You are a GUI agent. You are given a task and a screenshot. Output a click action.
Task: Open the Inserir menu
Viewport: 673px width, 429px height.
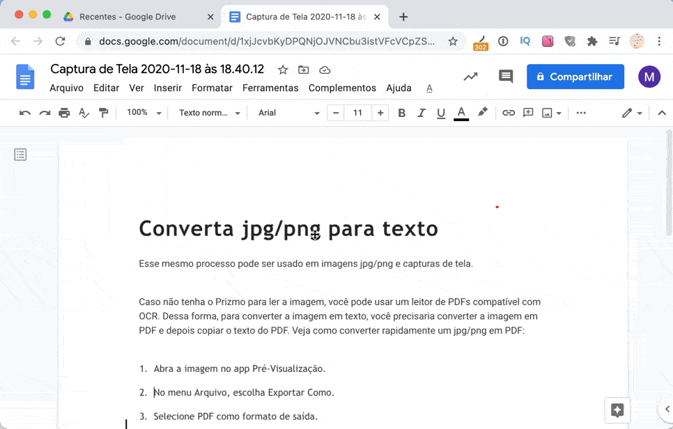168,88
